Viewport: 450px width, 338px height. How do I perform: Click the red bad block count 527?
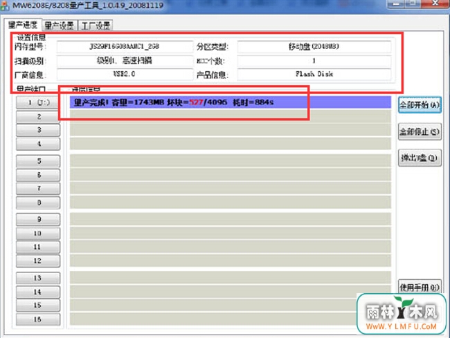tap(197, 102)
